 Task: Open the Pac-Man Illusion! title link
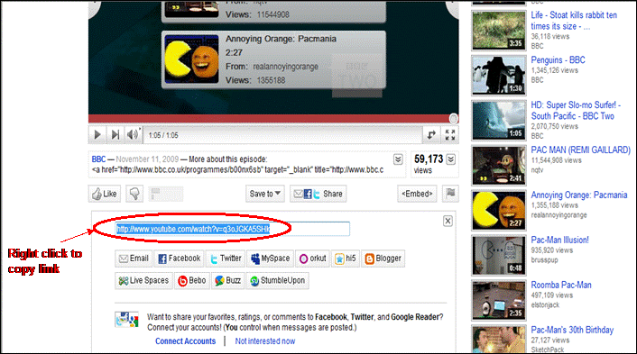pyautogui.click(x=559, y=241)
